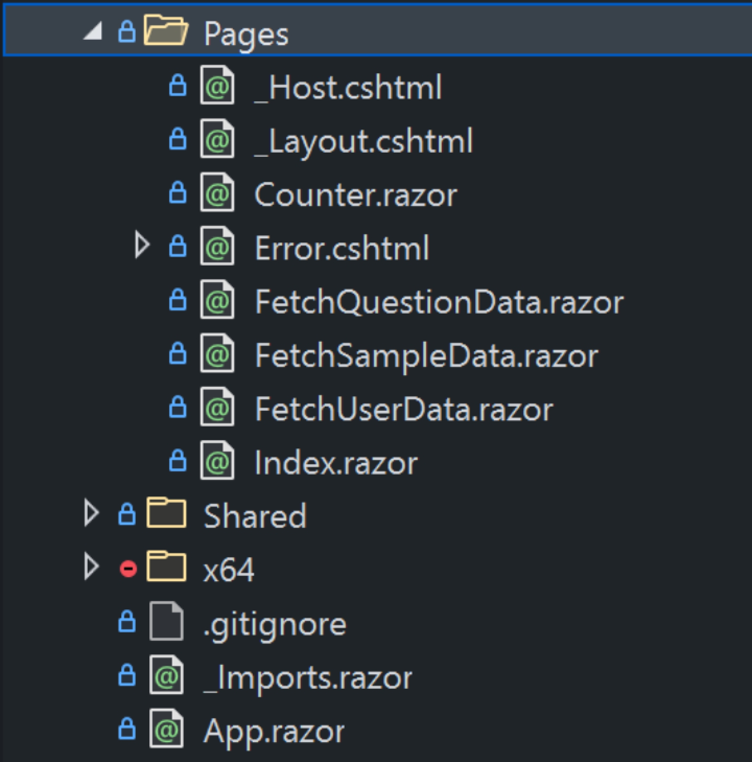Click the Razor file icon of _Imports.razor
Viewport: 752px width, 762px height.
click(166, 675)
